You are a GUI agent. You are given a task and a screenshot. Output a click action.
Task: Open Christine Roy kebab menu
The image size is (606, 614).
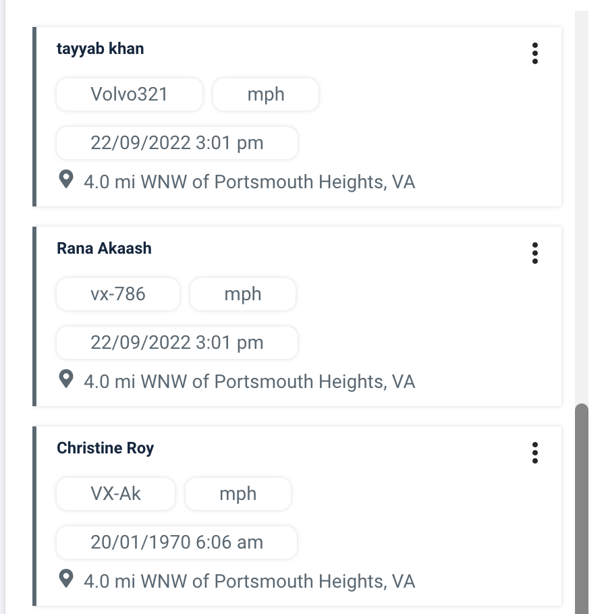535,452
